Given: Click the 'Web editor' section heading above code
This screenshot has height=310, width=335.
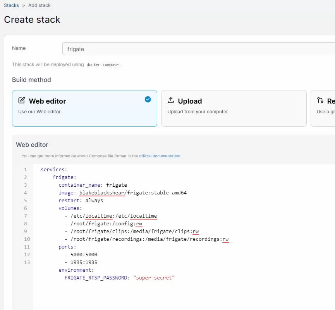Looking at the screenshot, I should [x=32, y=145].
